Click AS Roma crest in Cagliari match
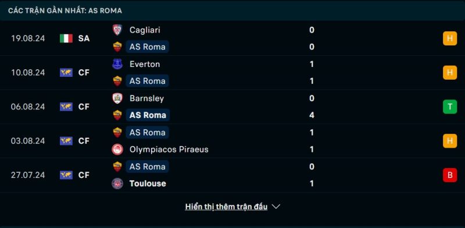The height and width of the screenshot is (228, 465). pos(117,47)
